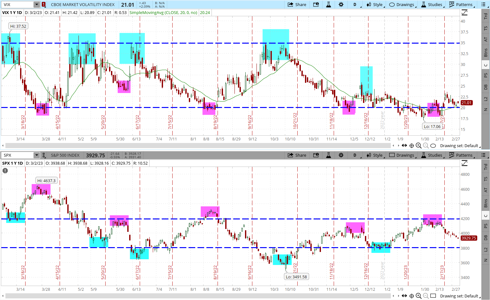Open the Patterns dropdown on VIX chart
This screenshot has width=490, height=300.
click(462, 4)
